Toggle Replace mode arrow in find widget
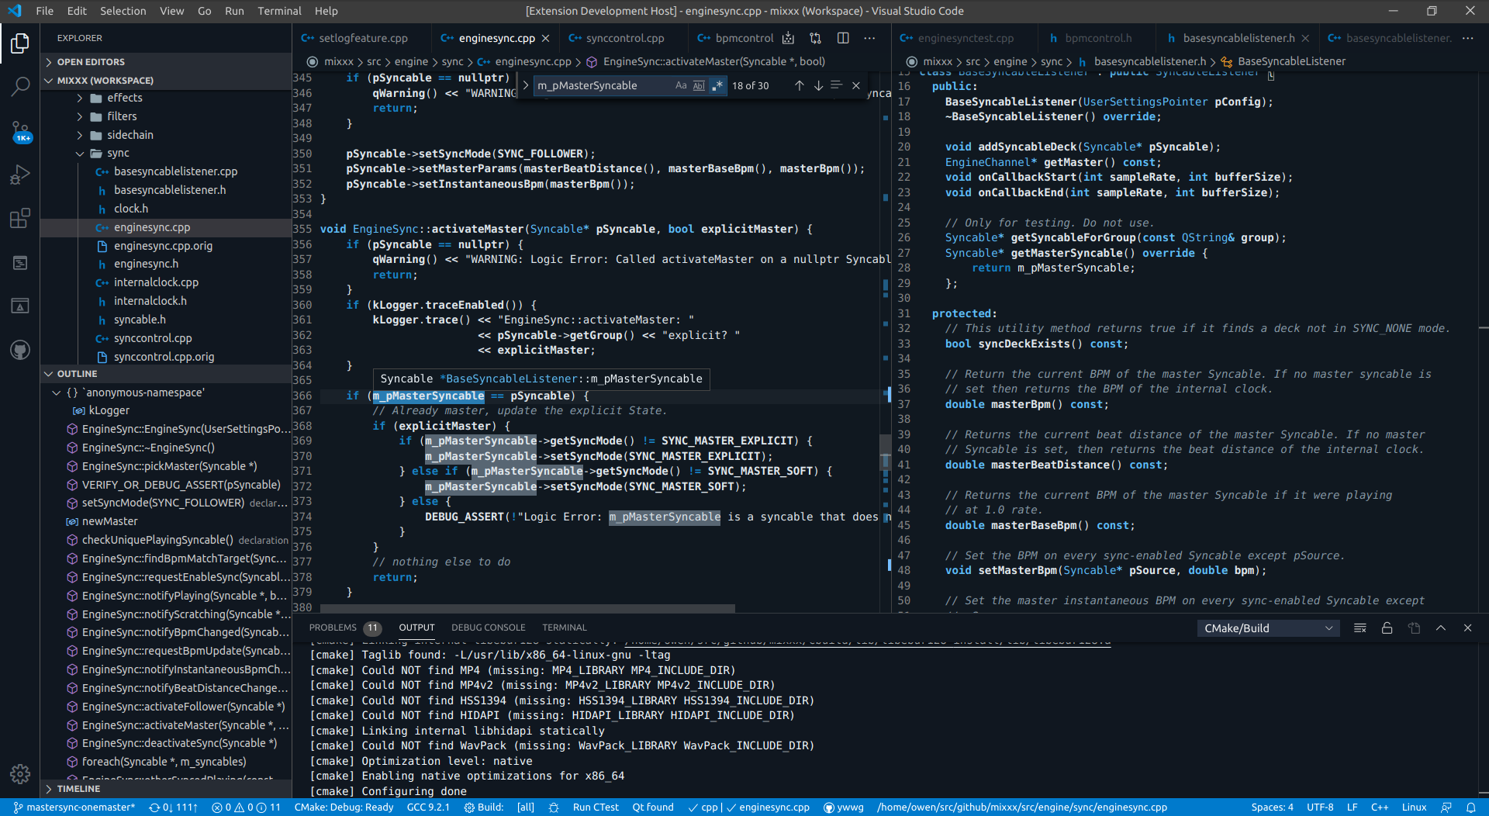The height and width of the screenshot is (816, 1489). (525, 85)
